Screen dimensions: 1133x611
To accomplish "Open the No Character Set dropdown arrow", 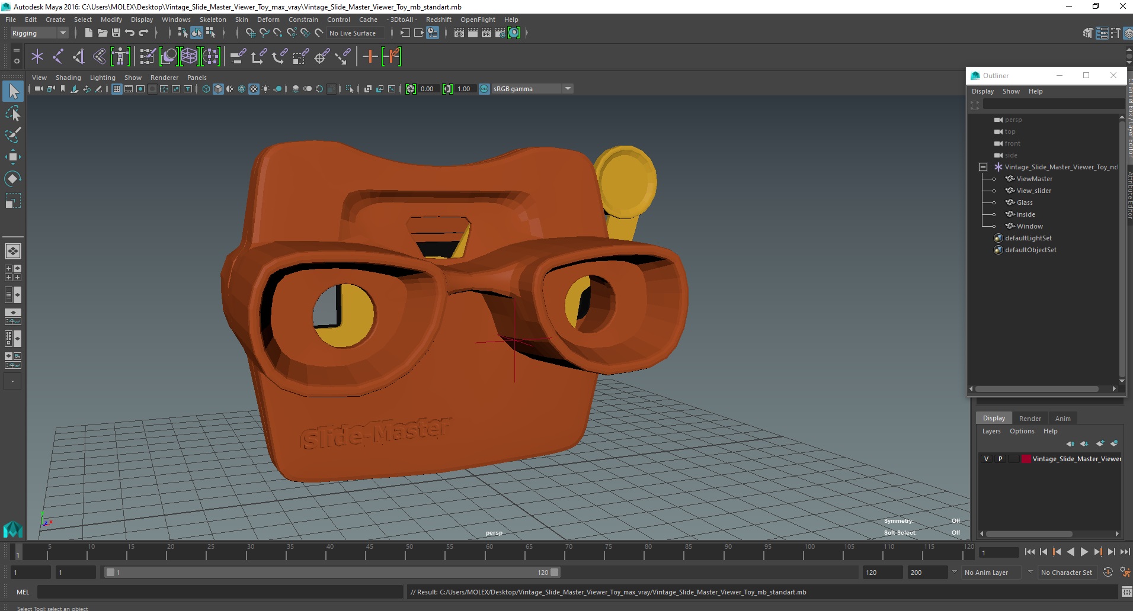I will point(1030,573).
